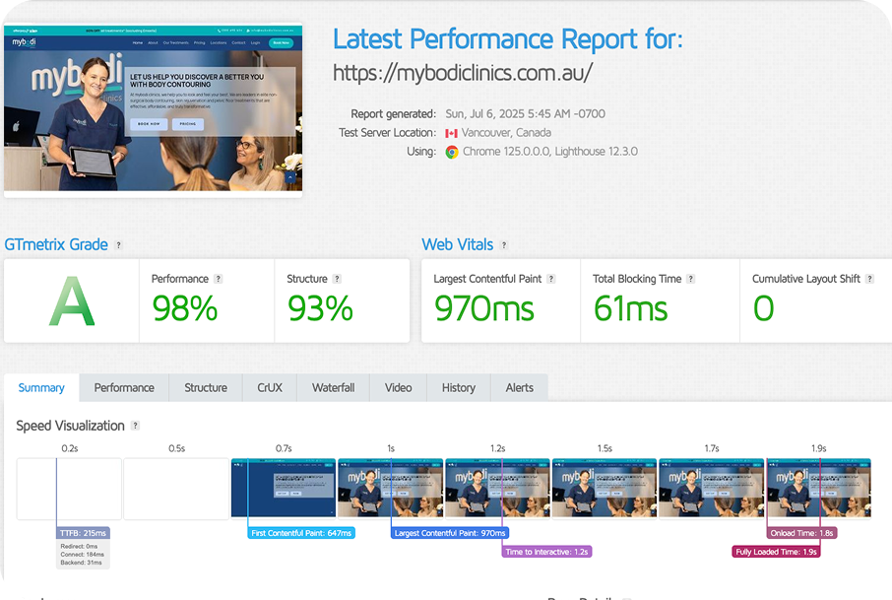Viewport: 892px width, 600px height.
Task: Click the "Web Vitals" heading
Action: pyautogui.click(x=458, y=244)
